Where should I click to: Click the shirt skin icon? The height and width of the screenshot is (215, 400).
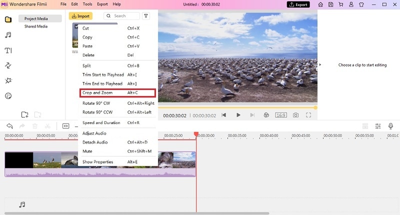(x=361, y=4)
